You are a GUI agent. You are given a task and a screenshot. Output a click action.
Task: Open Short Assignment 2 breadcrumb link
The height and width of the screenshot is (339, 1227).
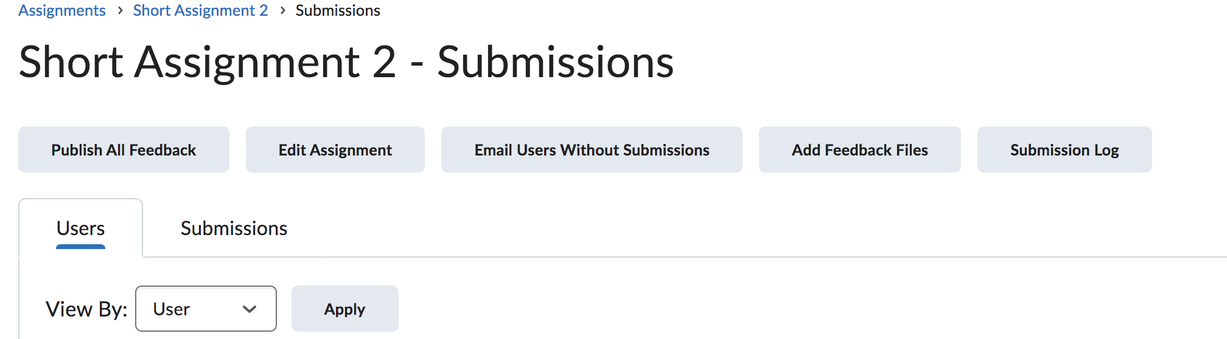200,11
